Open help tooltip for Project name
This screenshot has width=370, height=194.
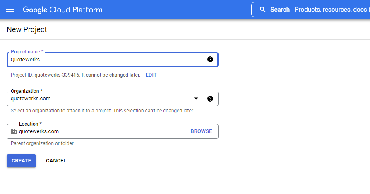(x=210, y=59)
